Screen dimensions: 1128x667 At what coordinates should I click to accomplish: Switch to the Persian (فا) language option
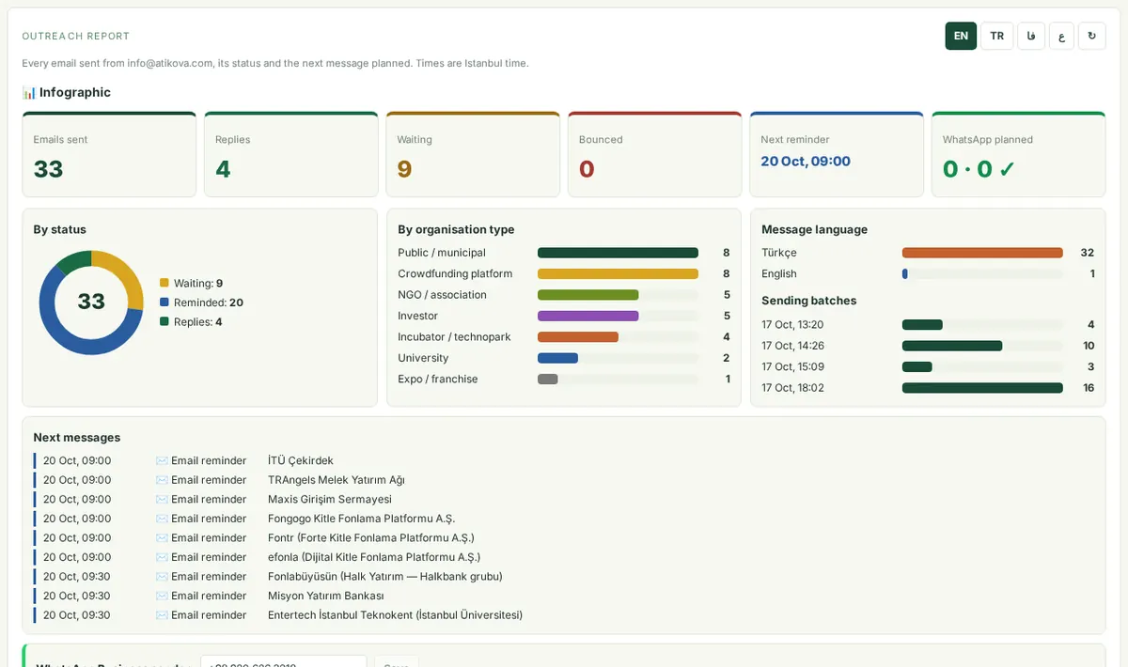[x=1031, y=36]
